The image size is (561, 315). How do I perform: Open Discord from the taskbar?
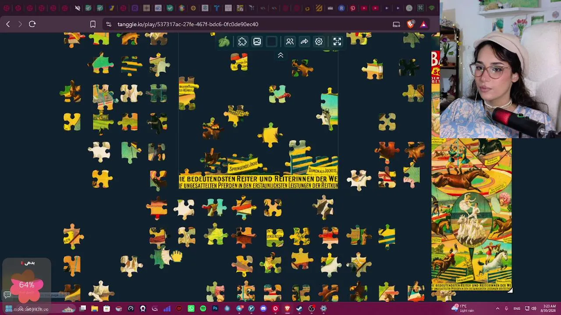coord(263,308)
